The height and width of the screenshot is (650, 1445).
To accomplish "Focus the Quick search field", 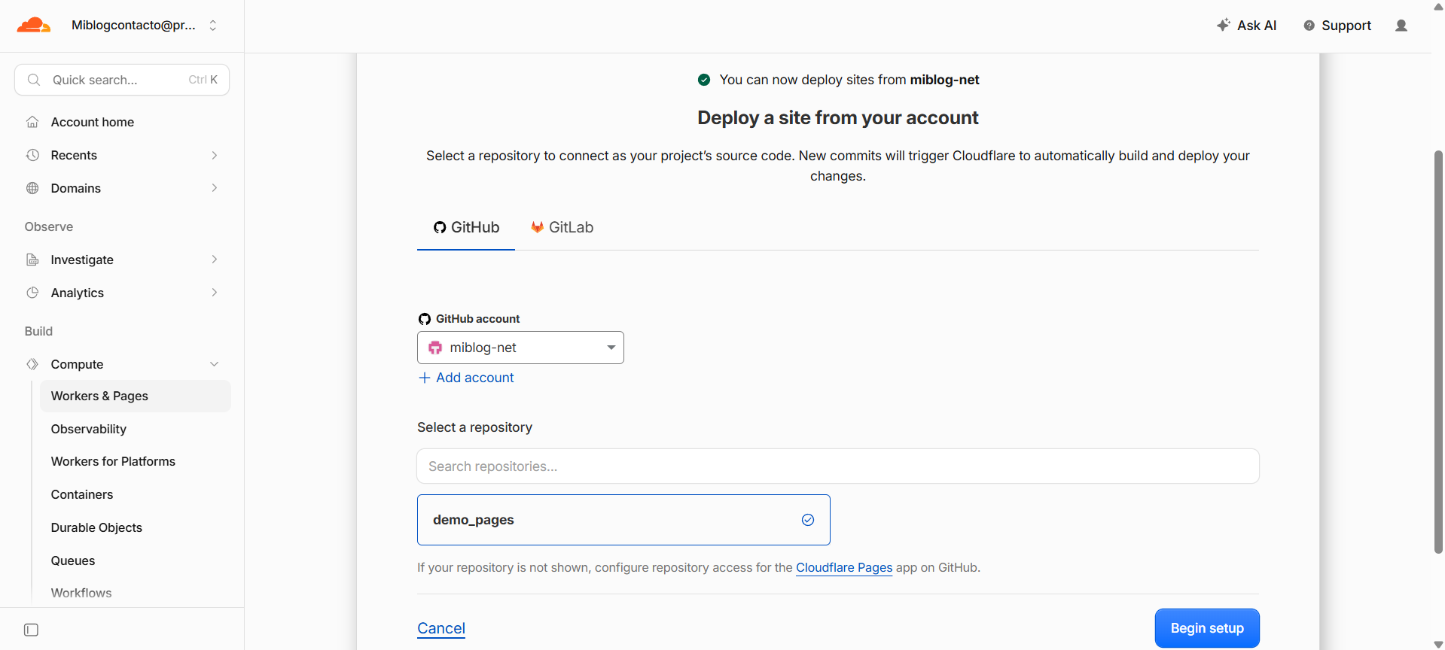I will point(122,80).
